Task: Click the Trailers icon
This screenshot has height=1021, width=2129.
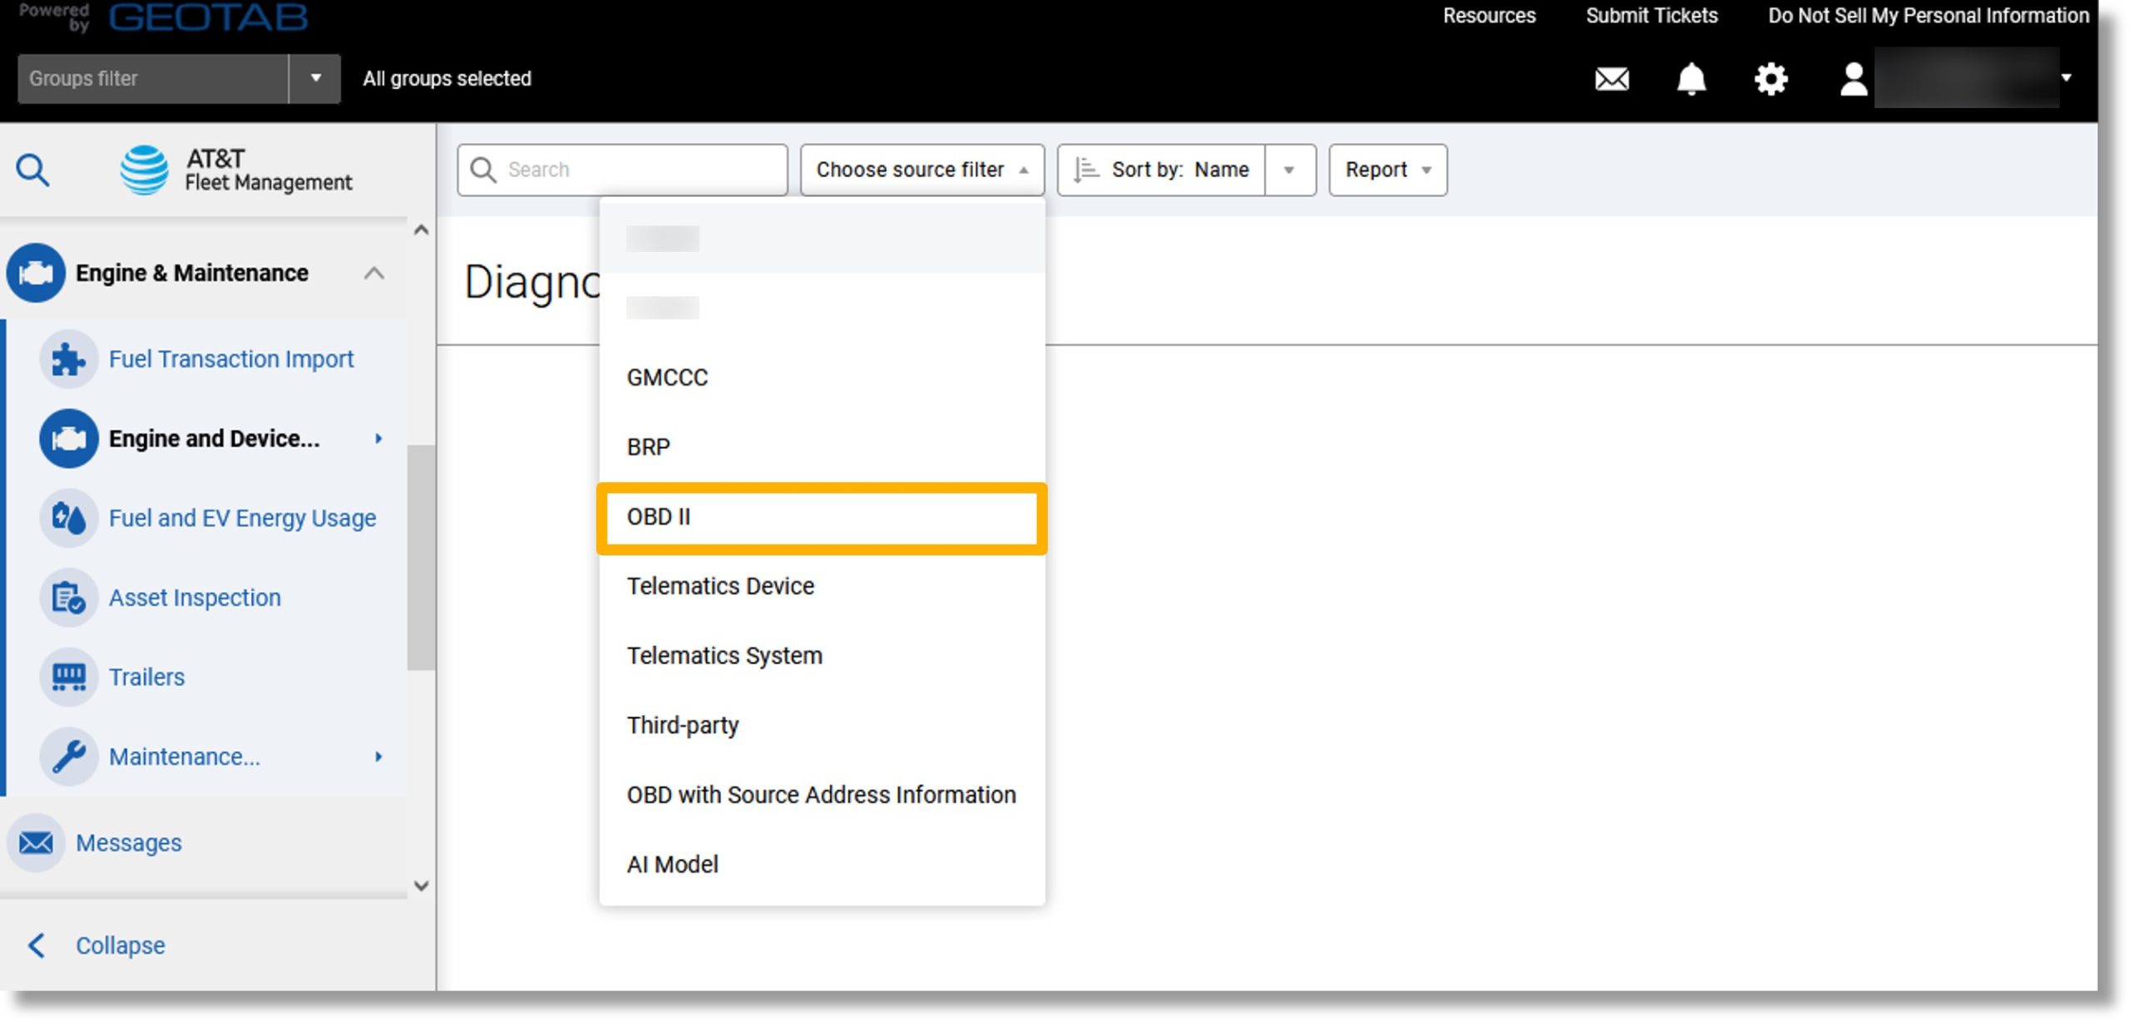Action: (68, 677)
